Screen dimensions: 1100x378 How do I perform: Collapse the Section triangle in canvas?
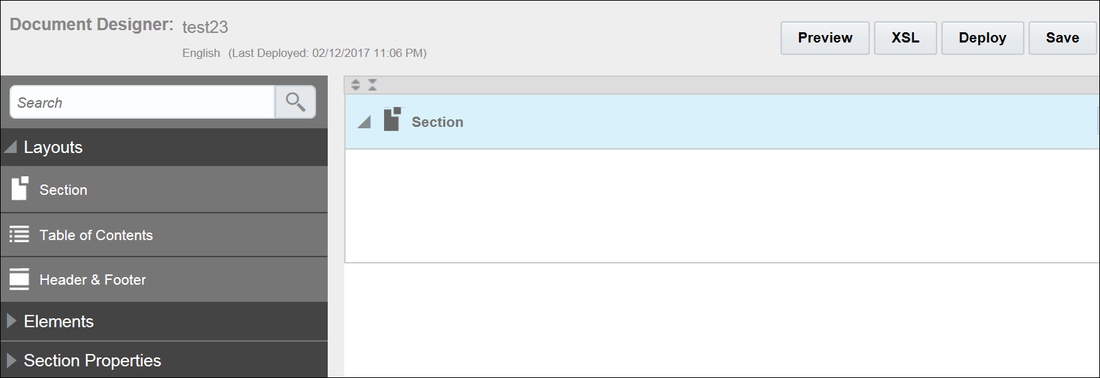point(365,122)
